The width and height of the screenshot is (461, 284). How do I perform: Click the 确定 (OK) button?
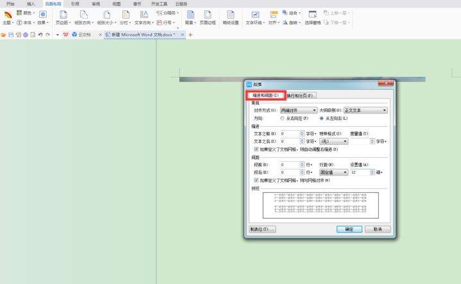pos(349,230)
